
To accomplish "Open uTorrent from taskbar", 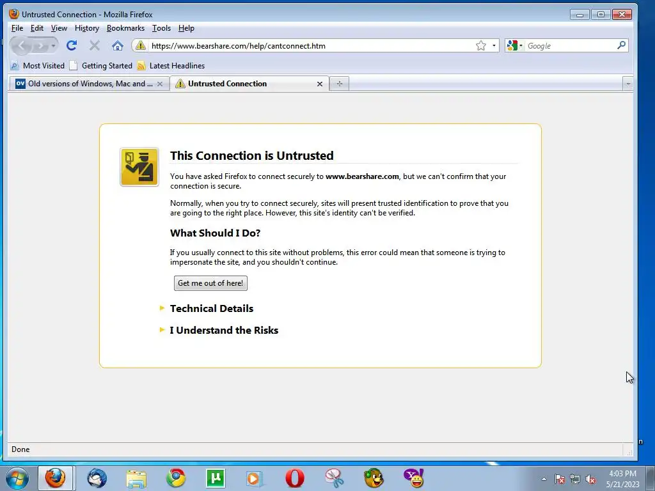I will 216,478.
